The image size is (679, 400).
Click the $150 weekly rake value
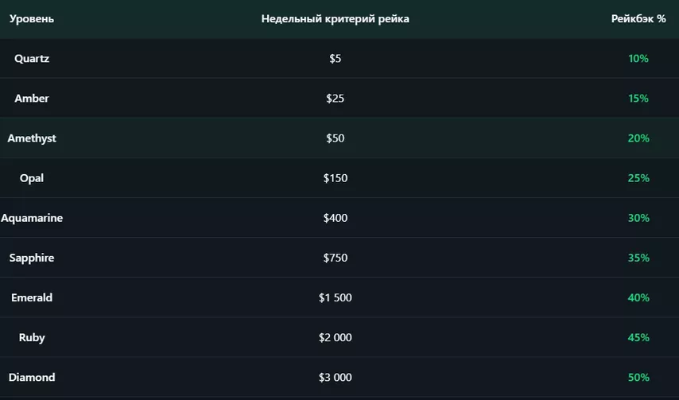[x=335, y=178]
